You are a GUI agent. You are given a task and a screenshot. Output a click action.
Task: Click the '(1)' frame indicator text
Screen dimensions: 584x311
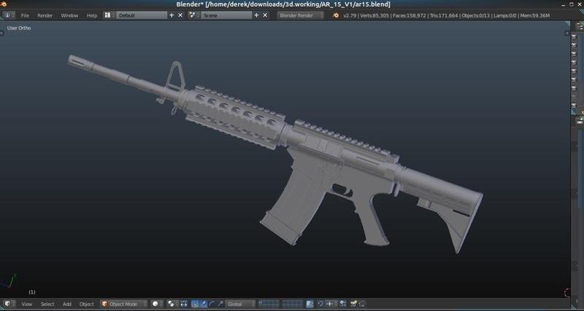[x=32, y=292]
